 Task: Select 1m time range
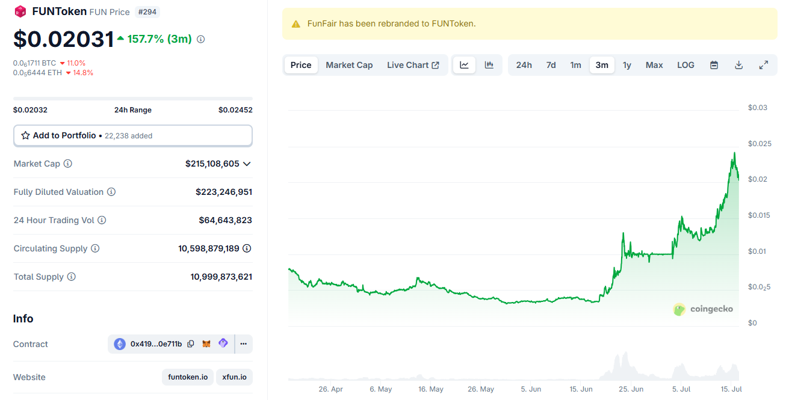click(x=576, y=65)
